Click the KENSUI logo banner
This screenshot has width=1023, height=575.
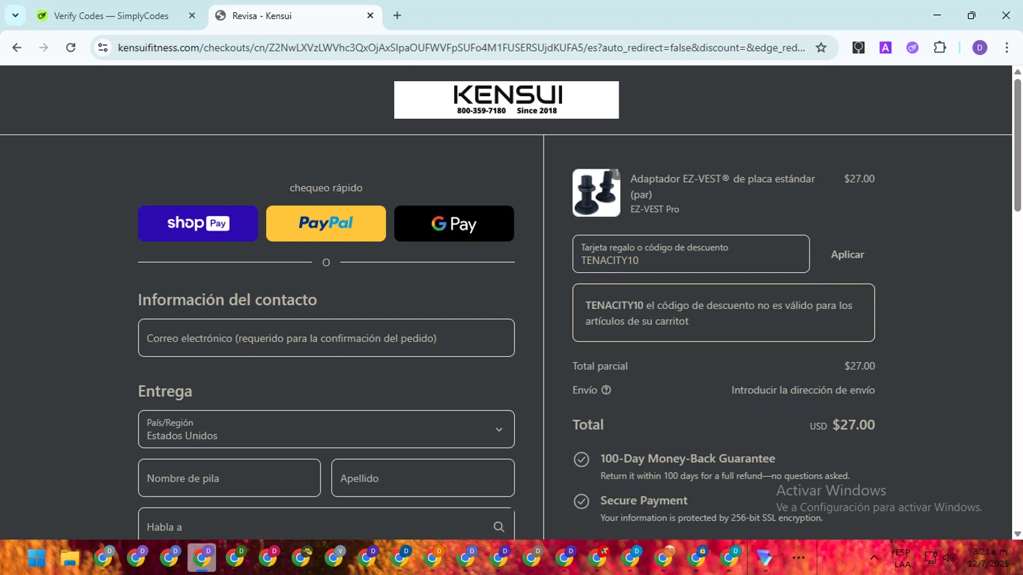pos(507,100)
